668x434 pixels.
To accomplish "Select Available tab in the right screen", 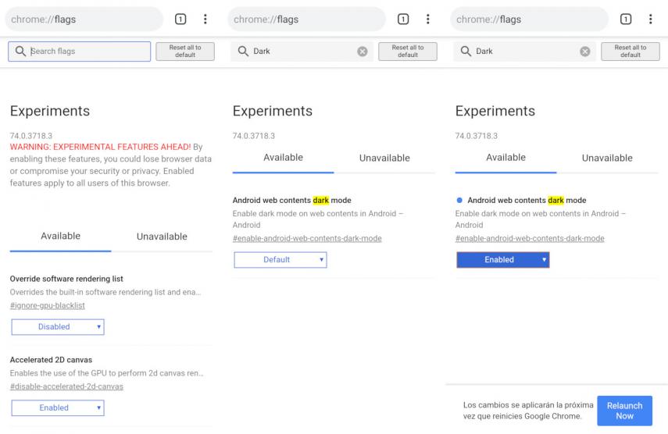I will pyautogui.click(x=505, y=158).
